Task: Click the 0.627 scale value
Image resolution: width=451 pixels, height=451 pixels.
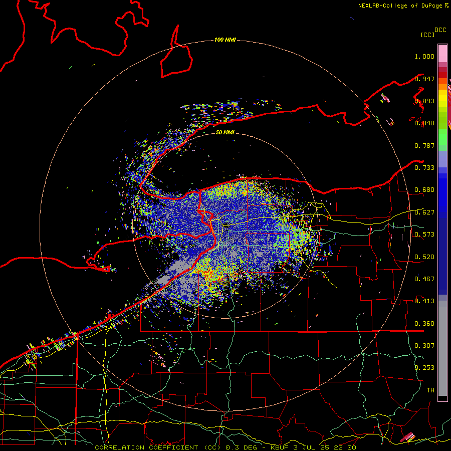Action: point(424,212)
